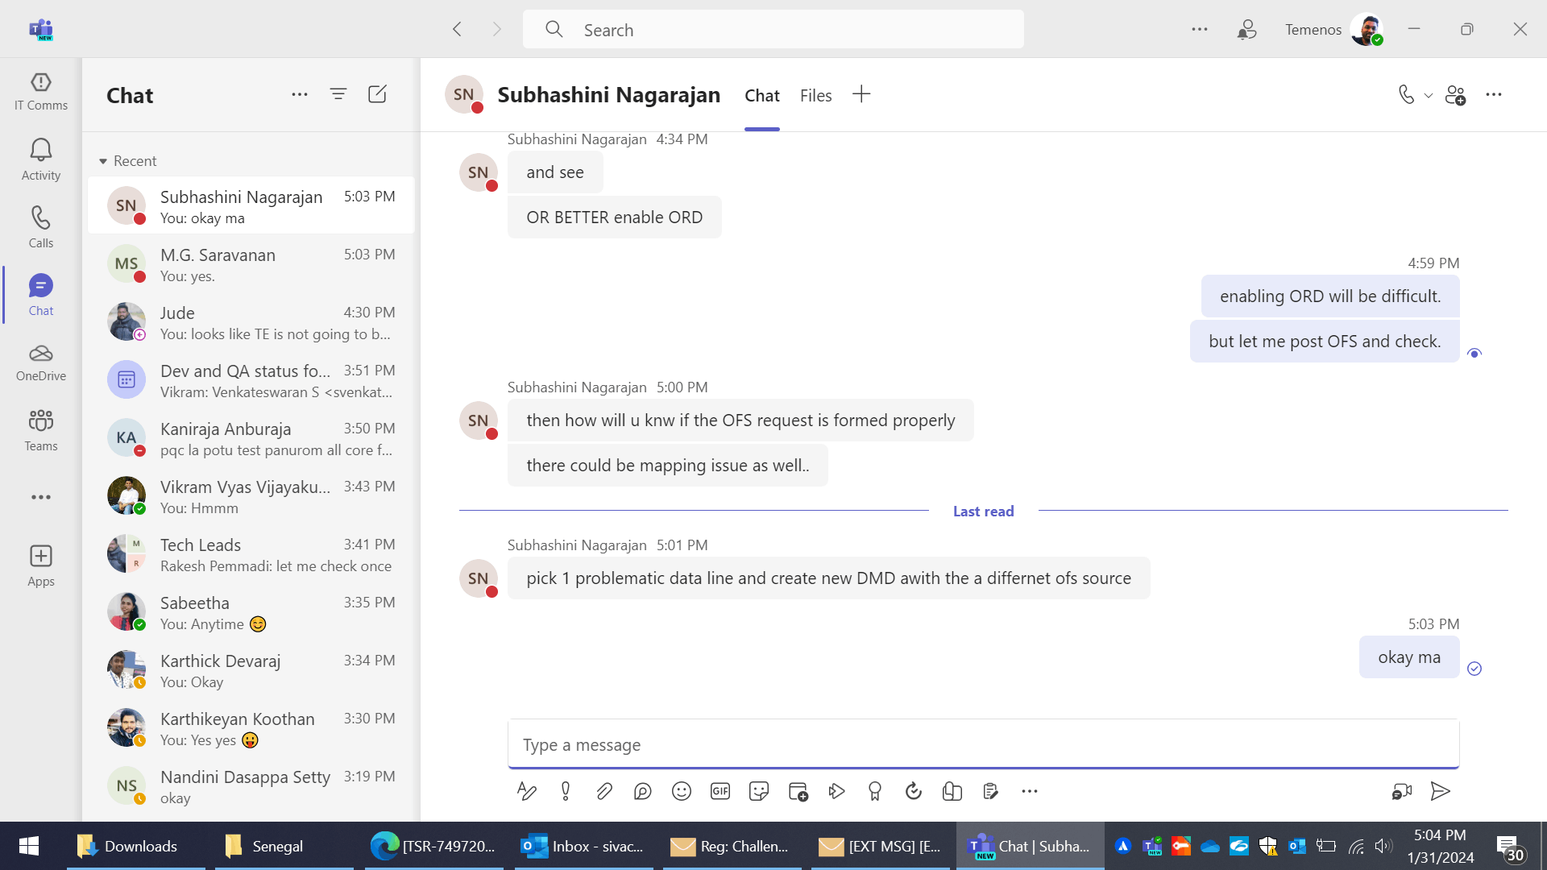This screenshot has height=870, width=1547.
Task: Click the Type a message field
Action: tap(983, 744)
